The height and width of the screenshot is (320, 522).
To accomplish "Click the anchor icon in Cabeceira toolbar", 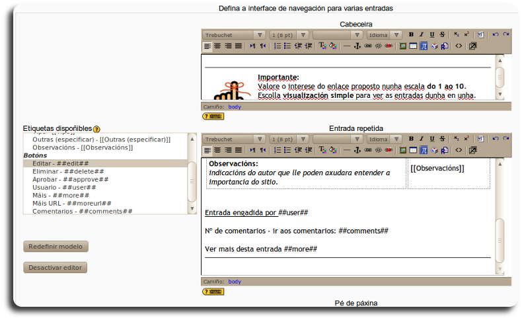I will (x=357, y=46).
